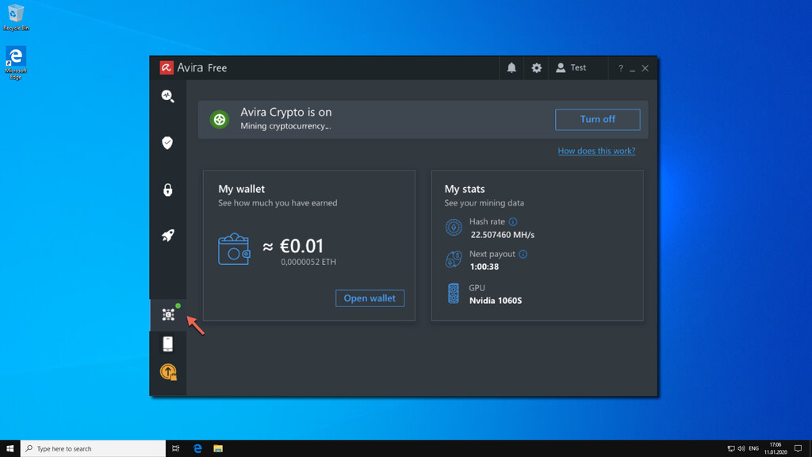Click the network icon in system tray

tap(730, 449)
